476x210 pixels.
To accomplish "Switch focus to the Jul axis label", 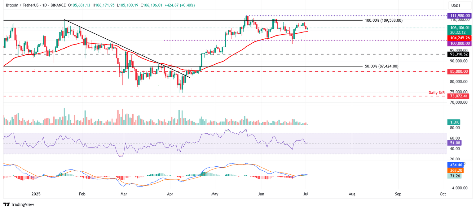I will pos(305,194).
